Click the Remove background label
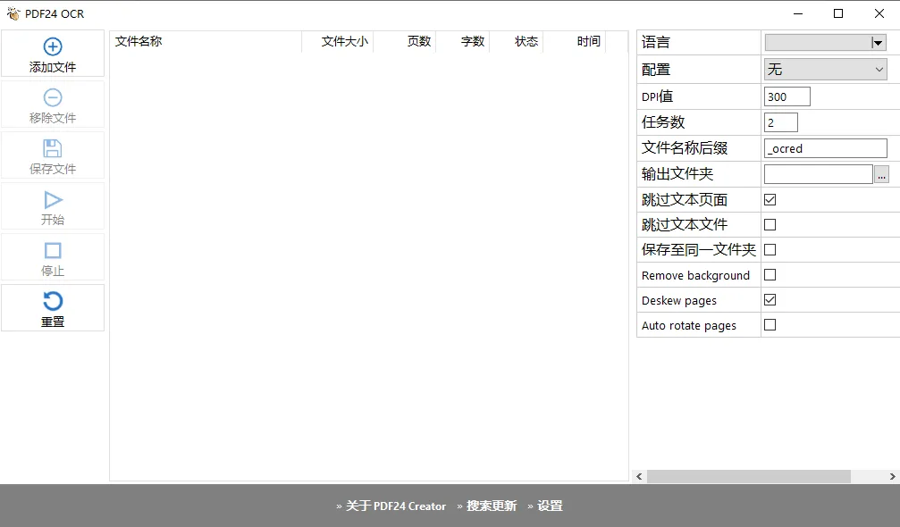Image resolution: width=900 pixels, height=527 pixels. point(695,275)
